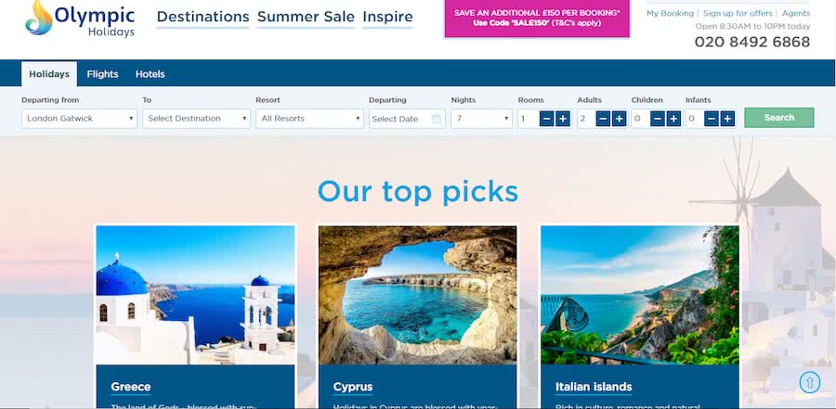Click the Olympic Holidays logo

point(80,19)
